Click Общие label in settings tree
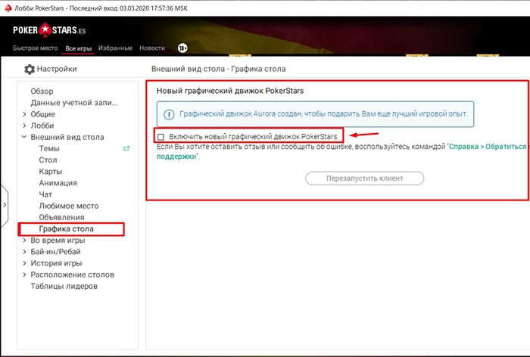This screenshot has height=357, width=530. [x=43, y=114]
